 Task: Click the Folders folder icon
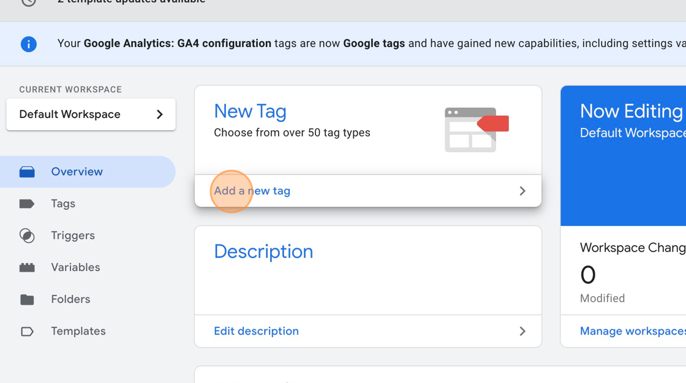[x=27, y=299]
